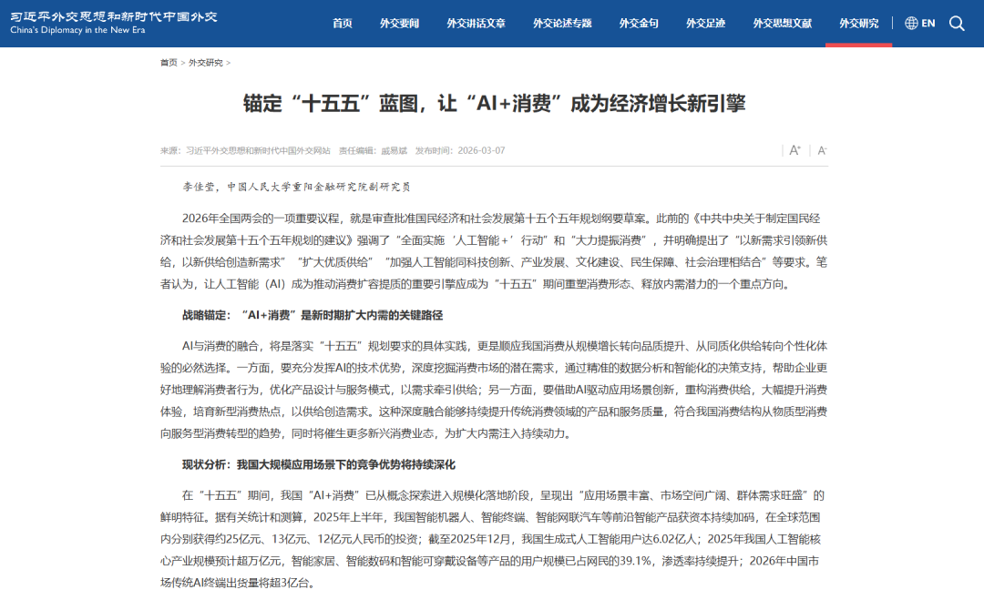Click 首页 in breadcrumb trail

(x=169, y=63)
